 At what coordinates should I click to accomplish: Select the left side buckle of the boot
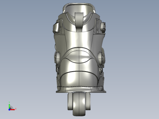click(56, 28)
